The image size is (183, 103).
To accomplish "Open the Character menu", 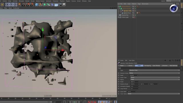I will click(x=55, y=1).
